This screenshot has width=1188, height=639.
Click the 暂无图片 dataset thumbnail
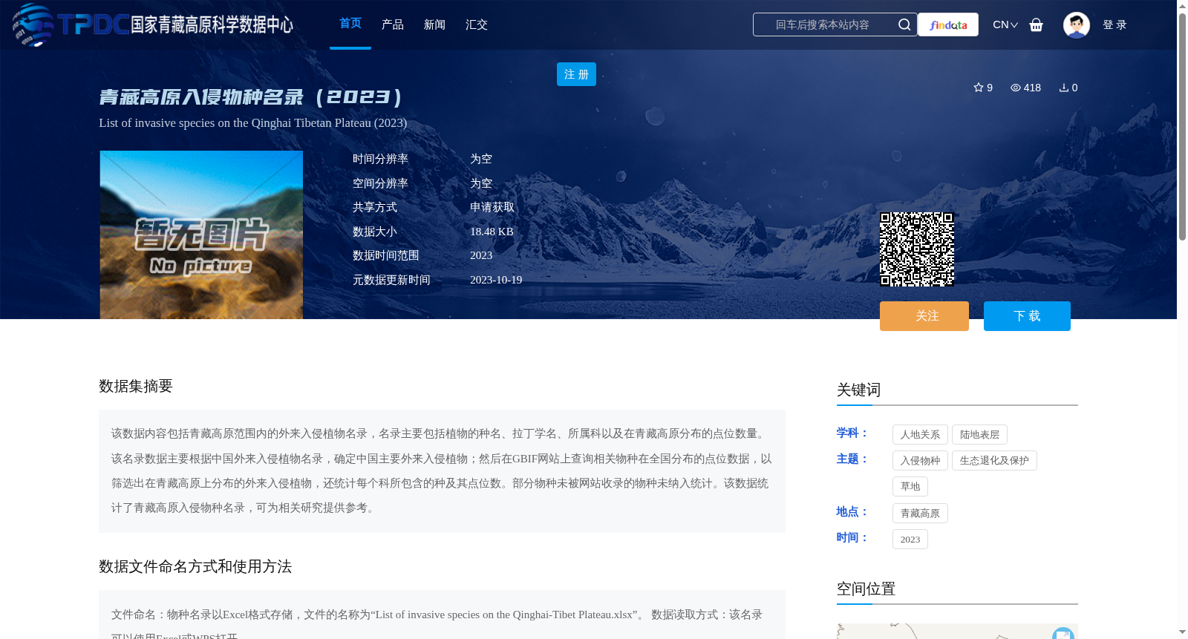coord(201,235)
